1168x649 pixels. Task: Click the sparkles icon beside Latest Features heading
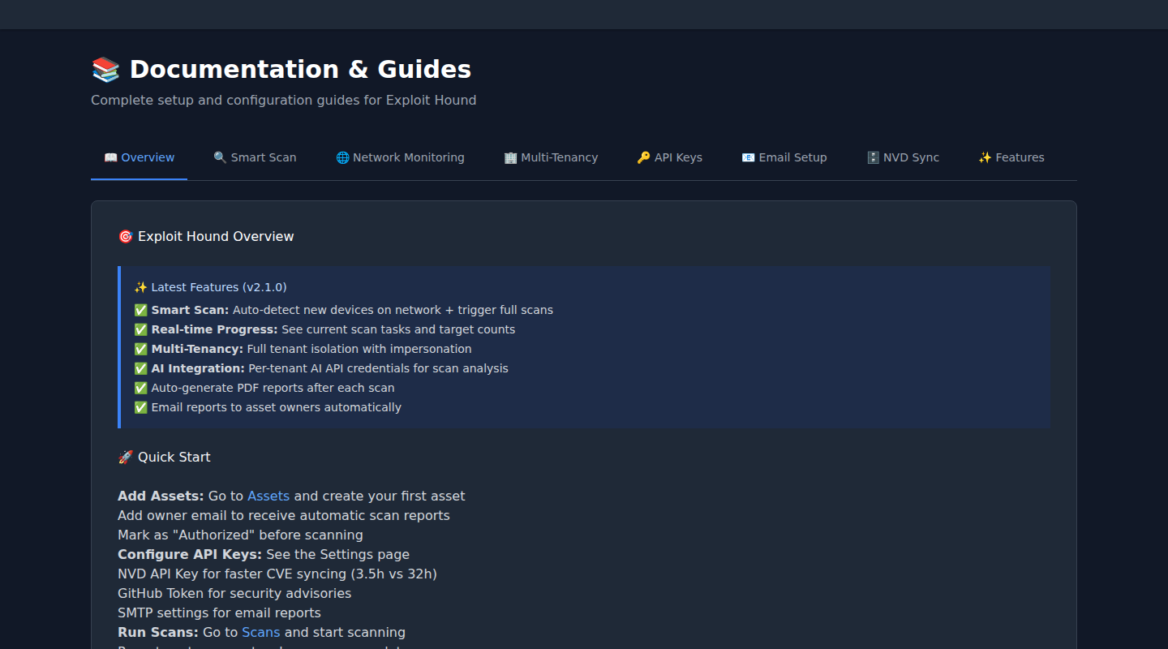point(140,286)
